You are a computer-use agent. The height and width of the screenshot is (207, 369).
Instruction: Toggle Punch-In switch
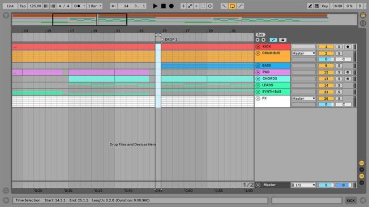click(x=224, y=6)
